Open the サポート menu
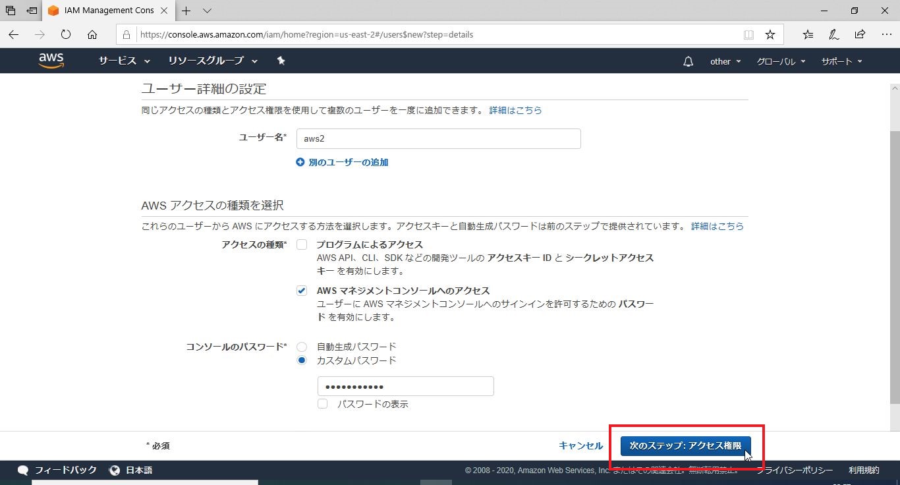The width and height of the screenshot is (900, 485). [x=841, y=61]
